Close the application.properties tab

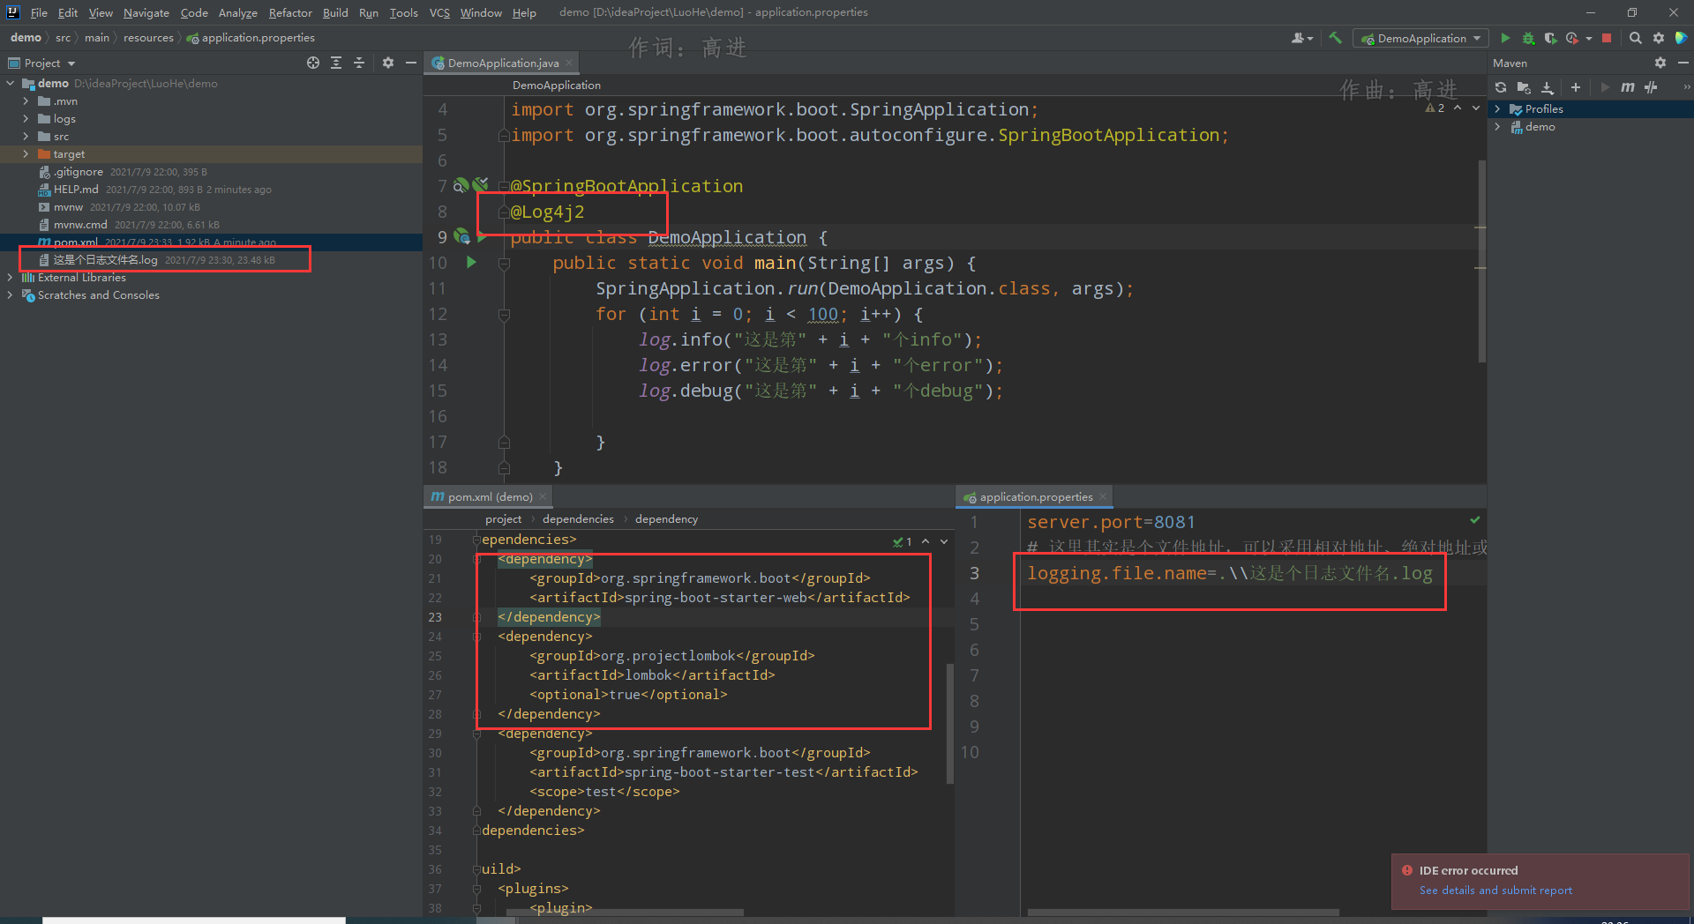pos(1102,496)
